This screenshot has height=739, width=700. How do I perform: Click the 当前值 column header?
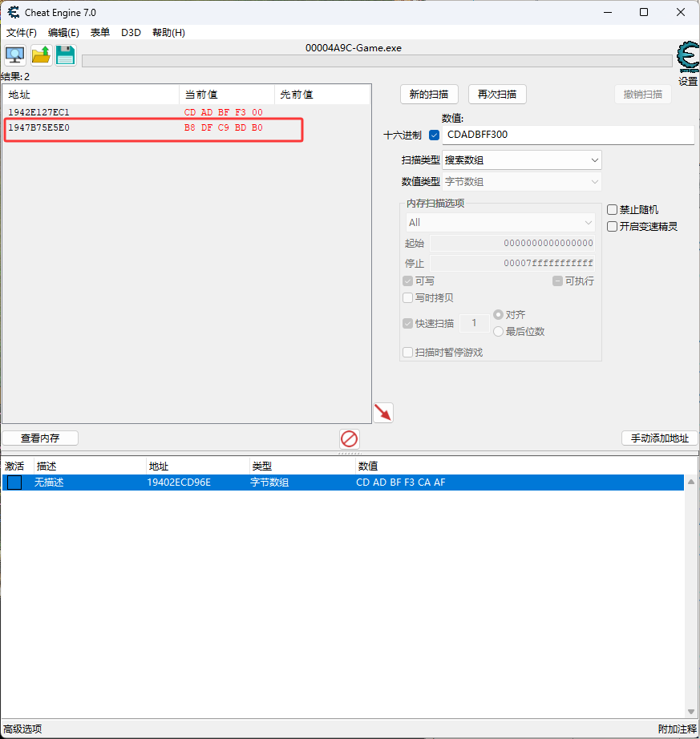pyautogui.click(x=227, y=95)
